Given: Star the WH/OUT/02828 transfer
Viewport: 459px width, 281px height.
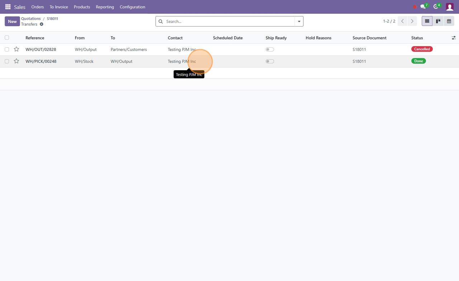Looking at the screenshot, I should tap(16, 49).
